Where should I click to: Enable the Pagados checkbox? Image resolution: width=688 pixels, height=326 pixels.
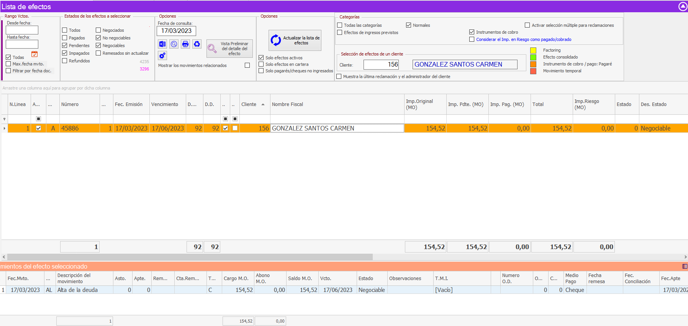pos(65,38)
